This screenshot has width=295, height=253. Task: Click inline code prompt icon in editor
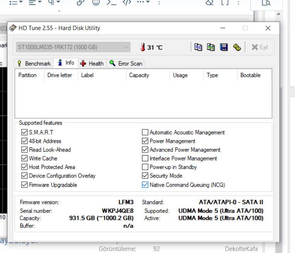point(111,2)
